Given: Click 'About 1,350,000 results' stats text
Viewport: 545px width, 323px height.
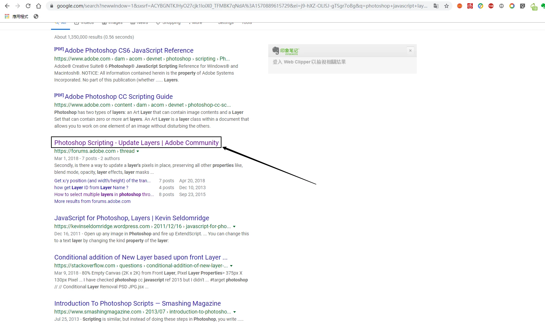Looking at the screenshot, I should (94, 37).
